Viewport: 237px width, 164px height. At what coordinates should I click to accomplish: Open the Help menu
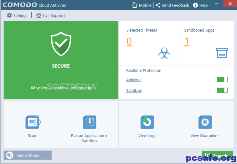[x=200, y=5]
